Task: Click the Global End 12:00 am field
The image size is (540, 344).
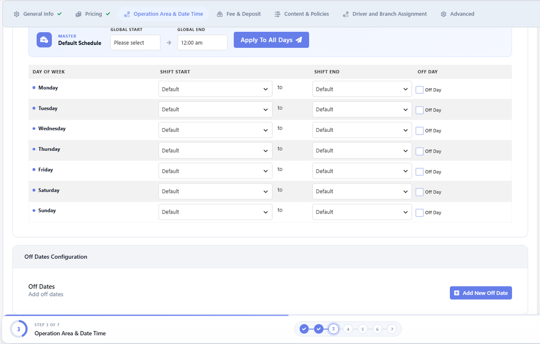Action: [202, 43]
